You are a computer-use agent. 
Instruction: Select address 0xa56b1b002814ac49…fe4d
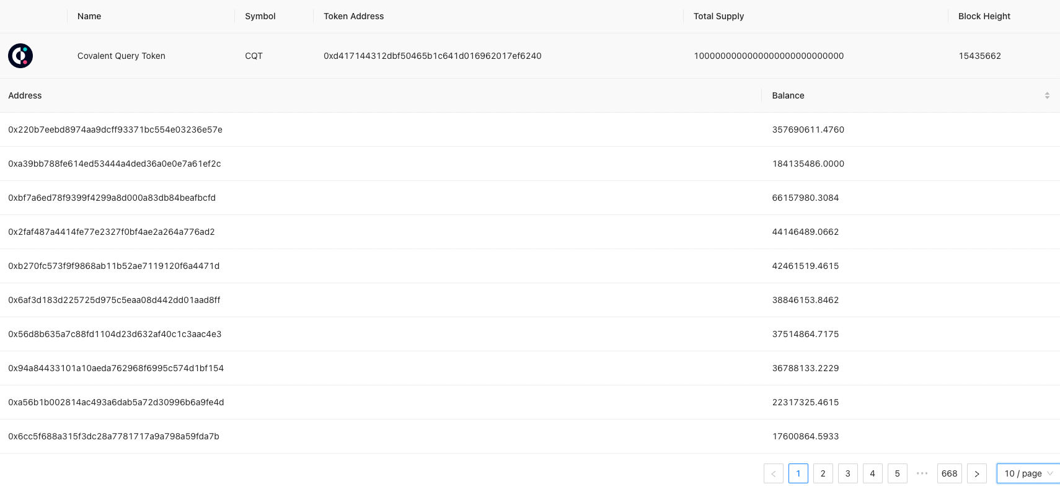click(116, 402)
